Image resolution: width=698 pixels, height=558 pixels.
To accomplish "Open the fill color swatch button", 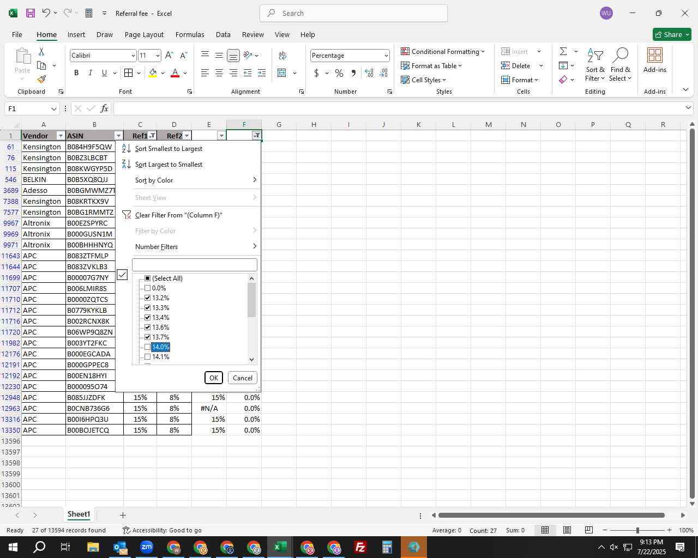I will [153, 73].
